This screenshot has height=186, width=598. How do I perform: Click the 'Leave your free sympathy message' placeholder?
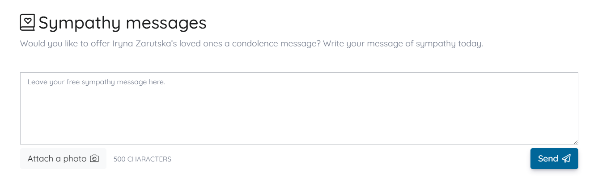(x=96, y=82)
